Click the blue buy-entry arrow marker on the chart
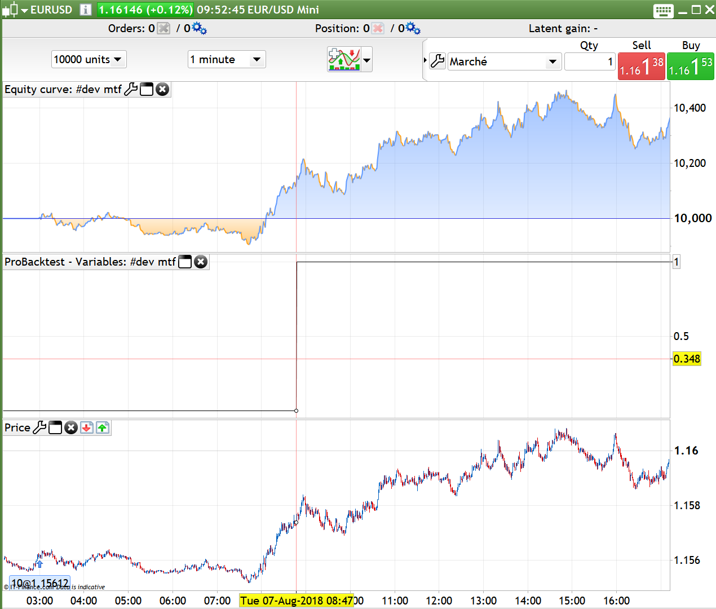Viewport: 716px width, 609px height. pyautogui.click(x=39, y=563)
